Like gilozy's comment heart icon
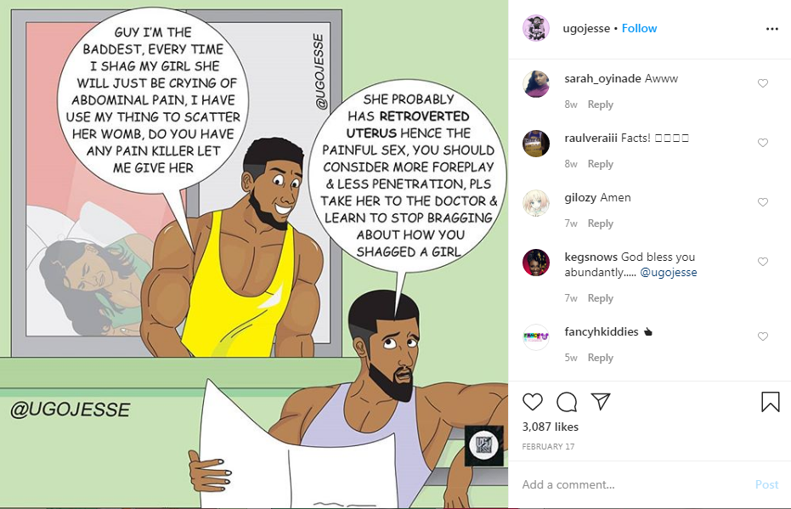 point(763,202)
